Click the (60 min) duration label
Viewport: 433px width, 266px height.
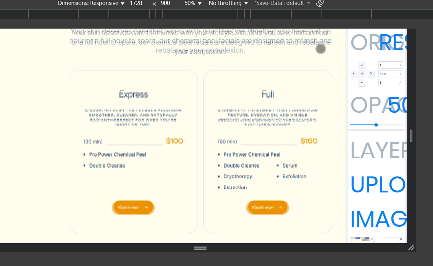tap(227, 142)
